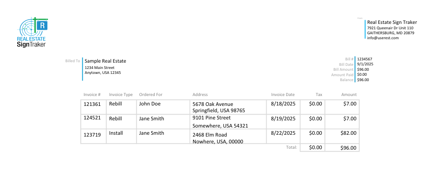Select invoice number 124521
440x169 pixels.
click(92, 118)
